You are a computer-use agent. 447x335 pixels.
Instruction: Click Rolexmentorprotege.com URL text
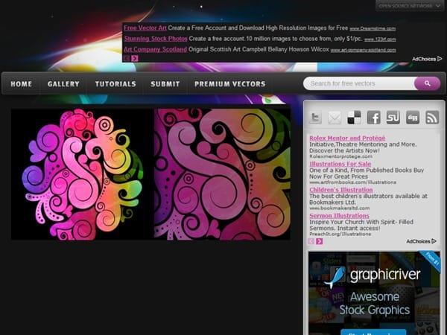(340, 156)
